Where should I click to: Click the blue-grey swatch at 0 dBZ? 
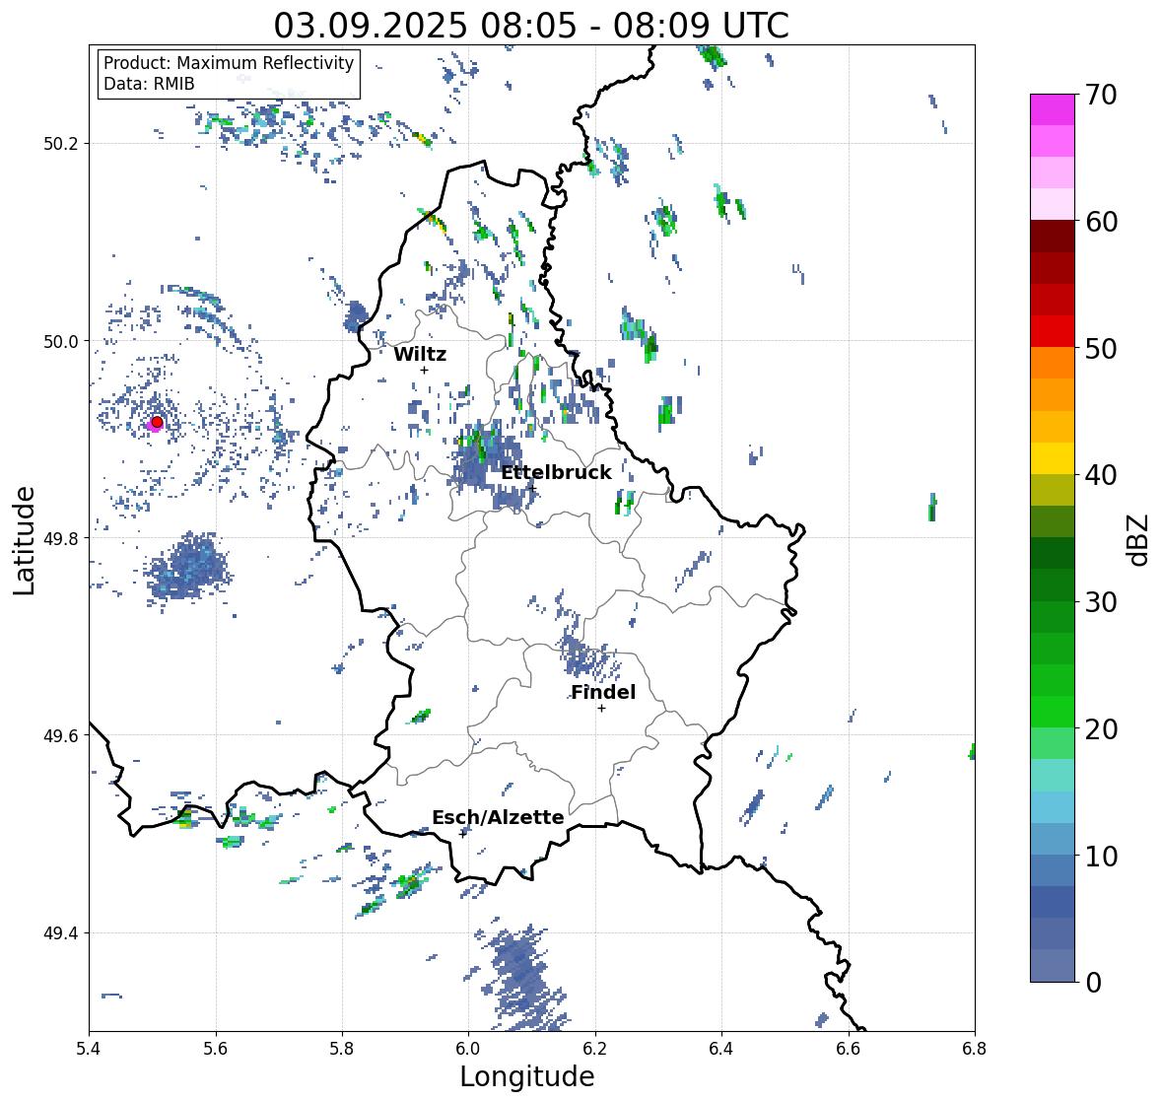click(x=1053, y=965)
